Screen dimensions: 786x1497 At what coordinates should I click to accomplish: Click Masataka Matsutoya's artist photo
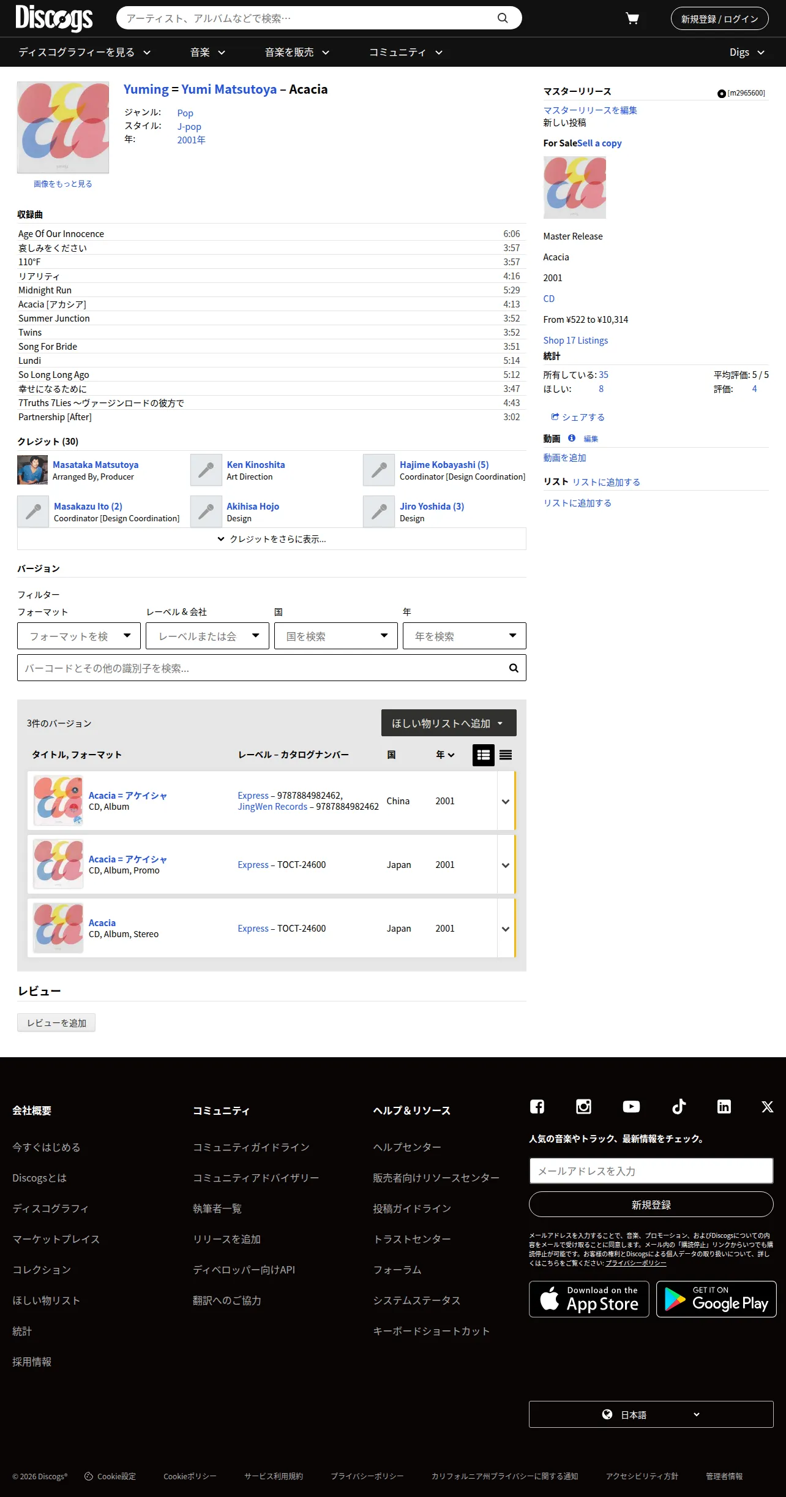tap(32, 470)
